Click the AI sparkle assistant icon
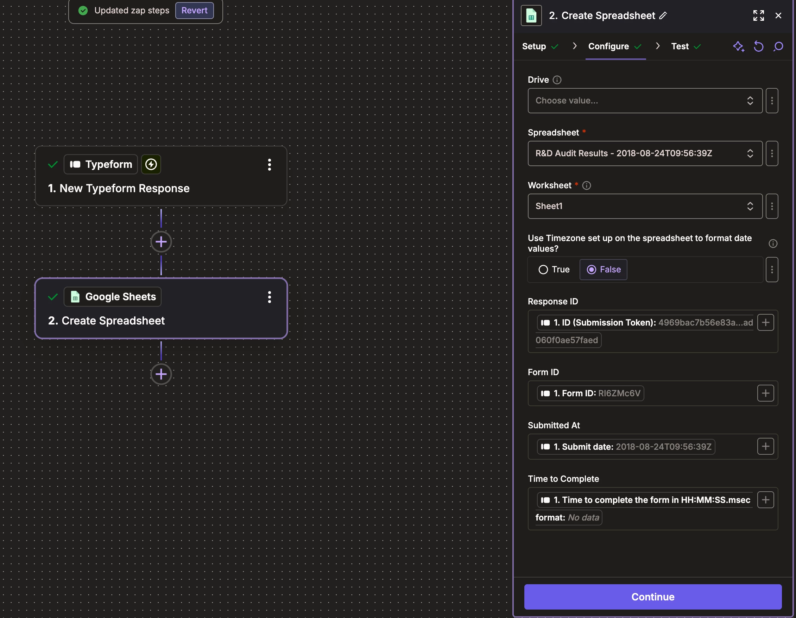Viewport: 796px width, 618px height. [738, 46]
